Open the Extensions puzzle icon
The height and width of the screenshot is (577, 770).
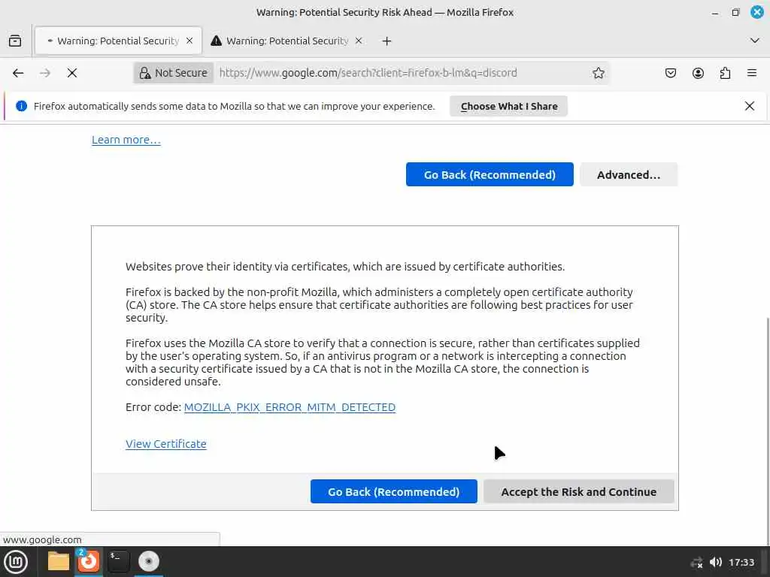point(725,73)
